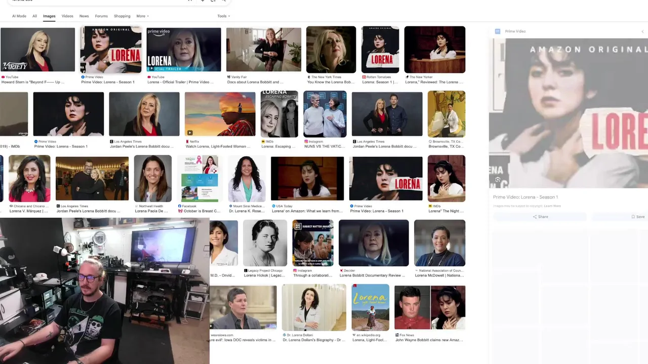Viewport: 648px width, 364px height.
Task: Click the Facebook source icon
Action: pos(180,206)
